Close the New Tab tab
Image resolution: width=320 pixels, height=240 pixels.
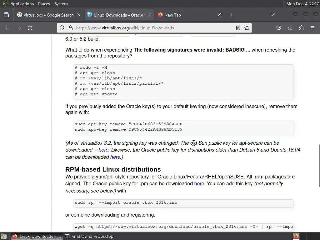219,15
